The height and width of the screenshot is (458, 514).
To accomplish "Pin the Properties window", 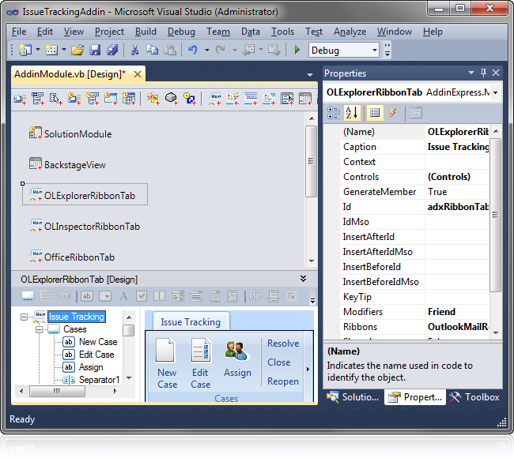I will pos(483,73).
